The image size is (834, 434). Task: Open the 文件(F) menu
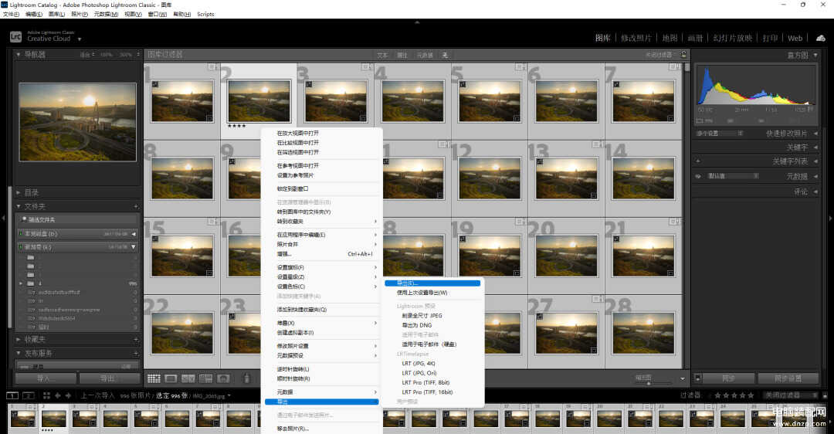point(11,15)
